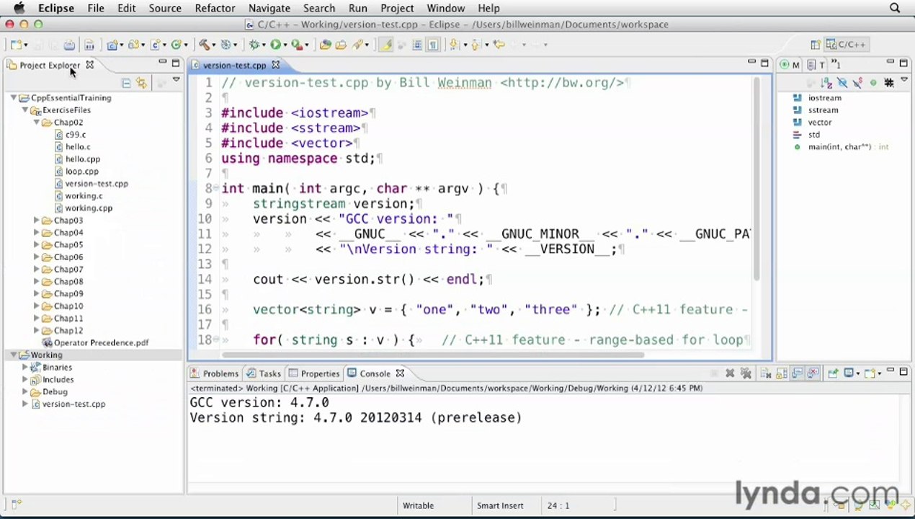Click the Display Selected Console icon
The height and width of the screenshot is (519, 915).
pos(849,373)
